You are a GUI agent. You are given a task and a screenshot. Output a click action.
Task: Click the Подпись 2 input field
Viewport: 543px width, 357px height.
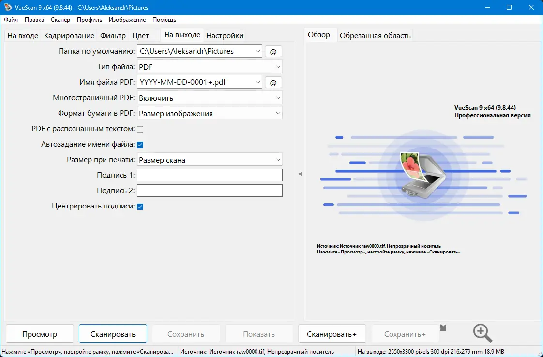pos(210,191)
